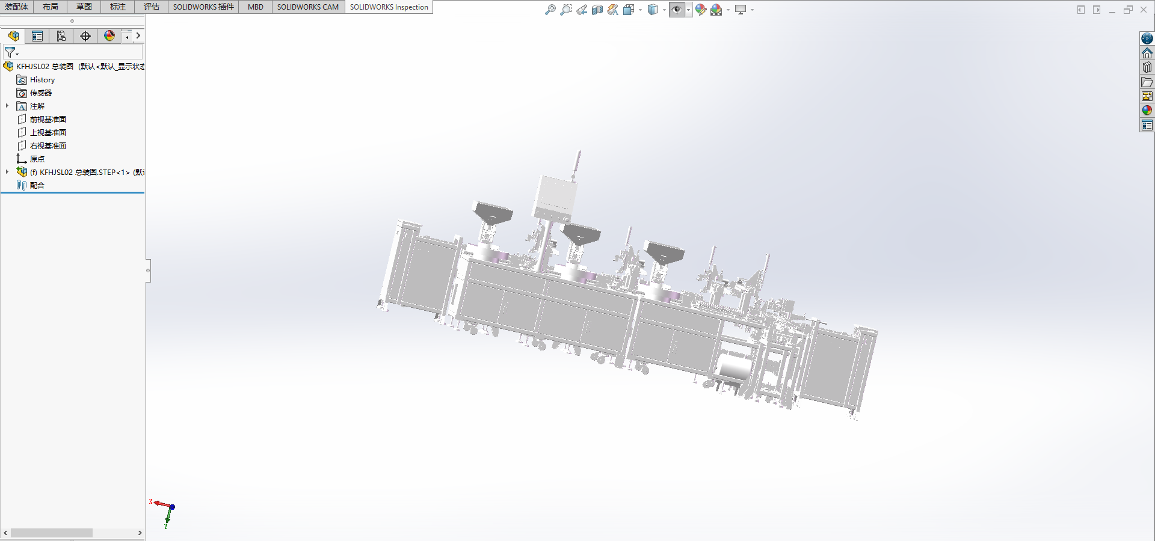Screen dimensions: 1155x541
Task: Expand the 注解 annotations folder
Action: click(x=7, y=106)
